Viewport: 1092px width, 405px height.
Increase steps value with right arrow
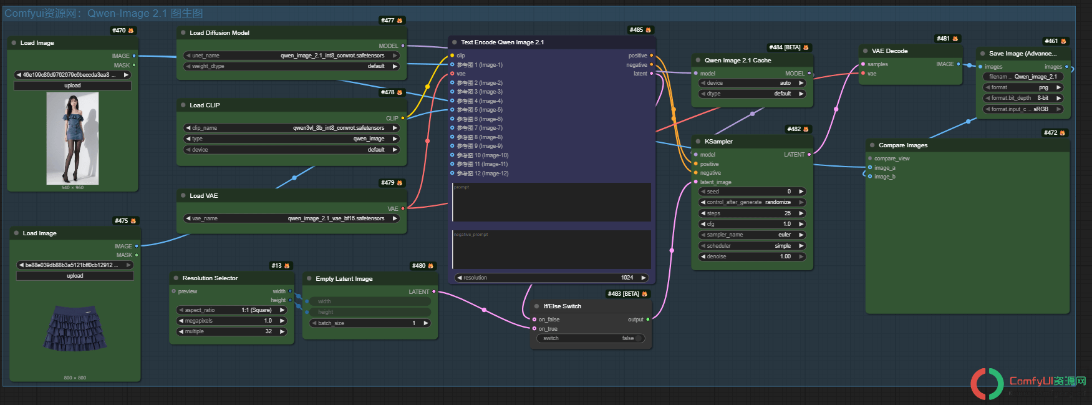(801, 213)
